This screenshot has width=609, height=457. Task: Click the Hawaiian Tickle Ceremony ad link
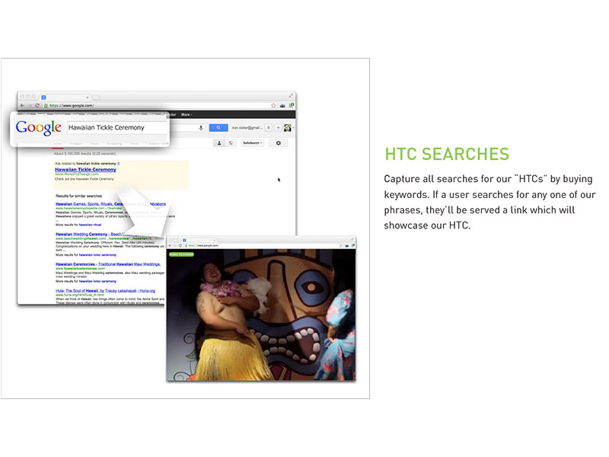coord(85,169)
